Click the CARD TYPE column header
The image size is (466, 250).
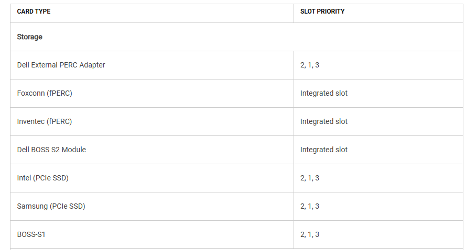click(x=34, y=12)
